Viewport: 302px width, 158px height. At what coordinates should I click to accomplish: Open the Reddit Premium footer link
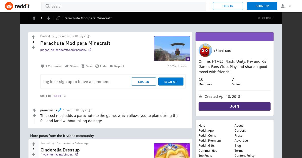tap(210, 140)
